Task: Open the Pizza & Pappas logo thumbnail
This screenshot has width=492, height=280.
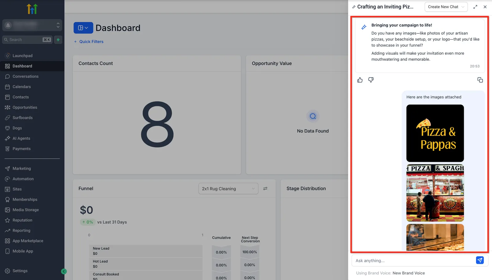Action: (x=435, y=133)
